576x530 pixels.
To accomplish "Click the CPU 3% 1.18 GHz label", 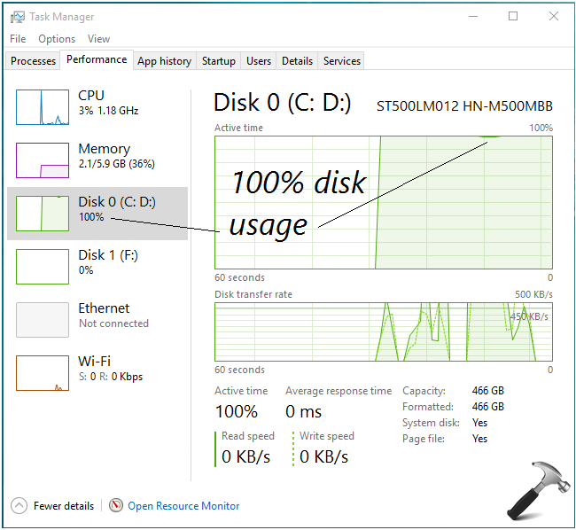I will [x=108, y=103].
